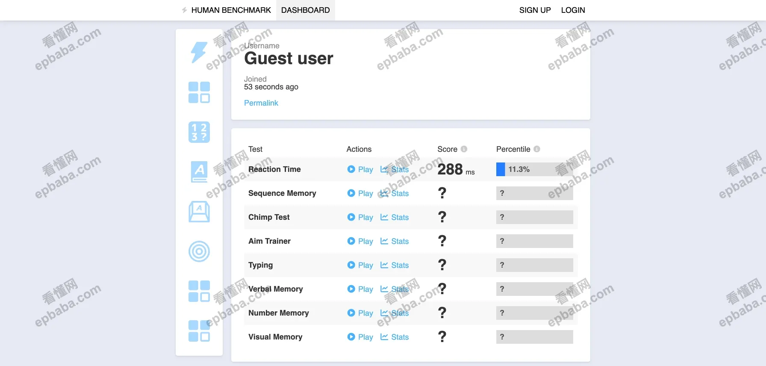Screen dimensions: 766x366
Task: Open the Login page
Action: 573,10
